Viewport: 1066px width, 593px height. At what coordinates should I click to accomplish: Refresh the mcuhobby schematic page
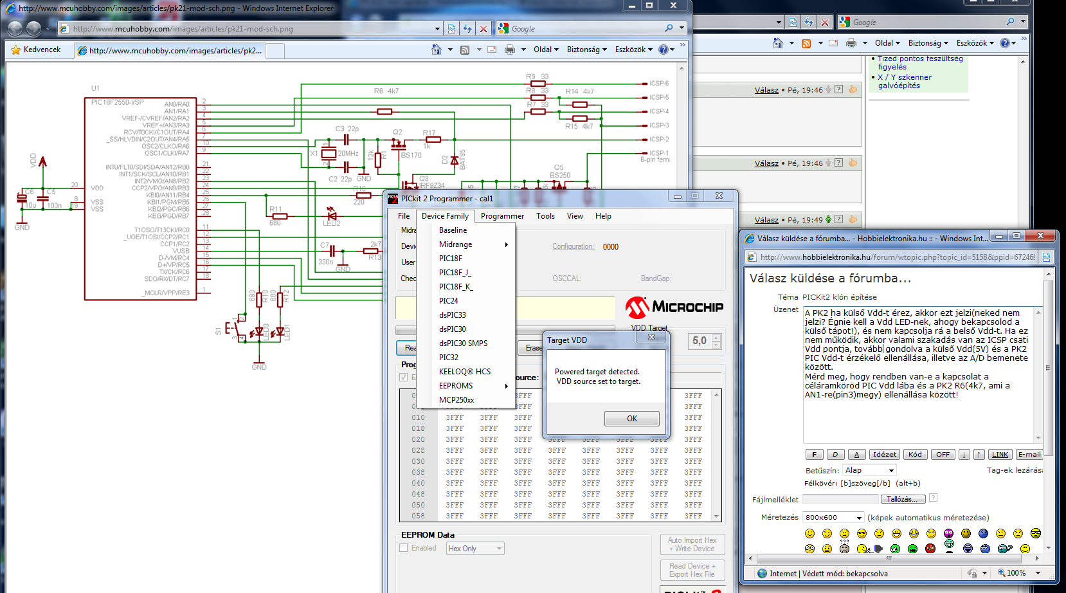(x=467, y=28)
